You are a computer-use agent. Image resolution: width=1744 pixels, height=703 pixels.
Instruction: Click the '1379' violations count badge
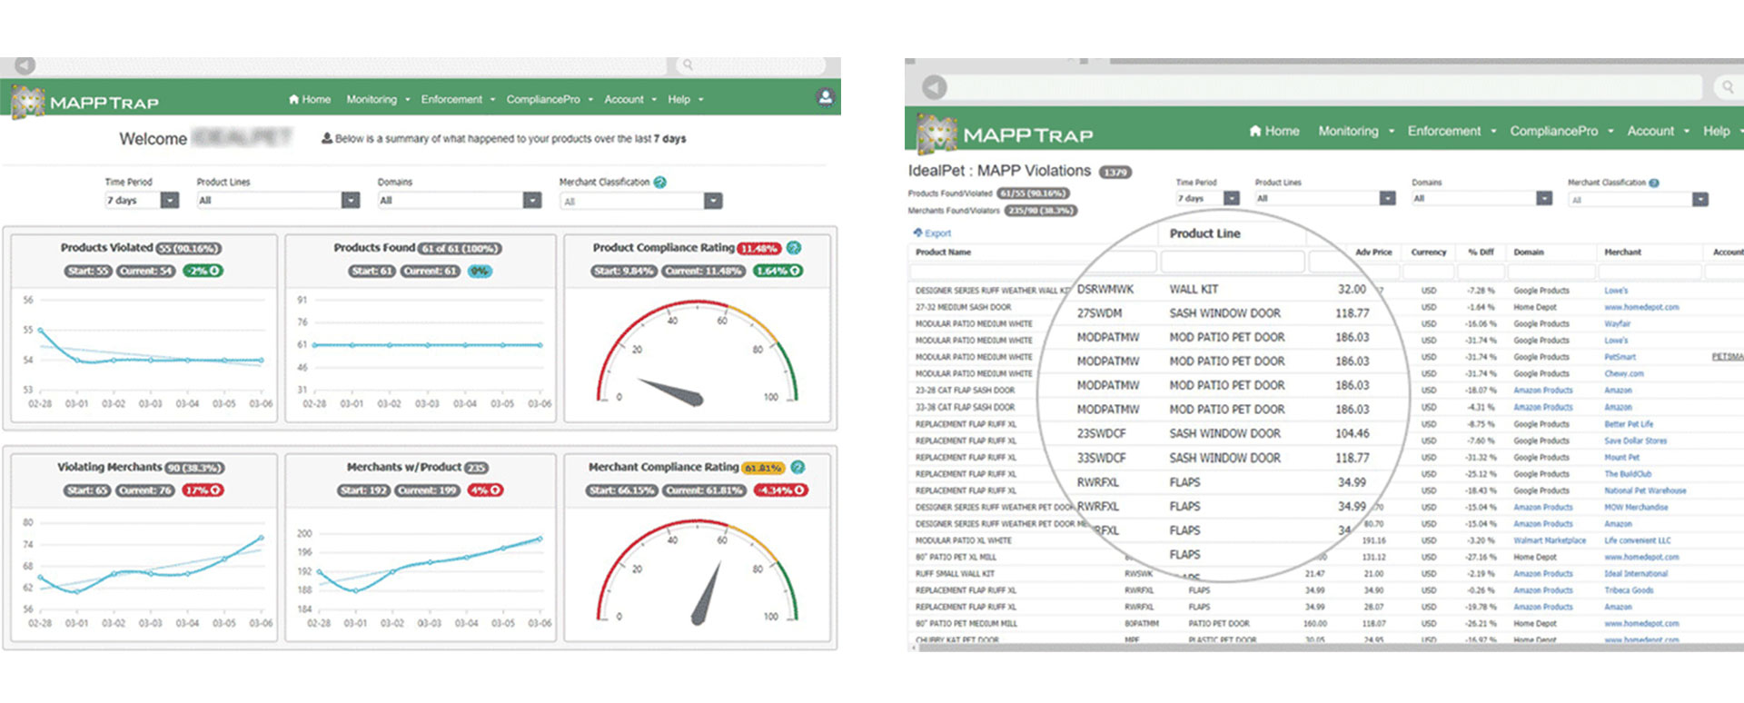point(1115,172)
